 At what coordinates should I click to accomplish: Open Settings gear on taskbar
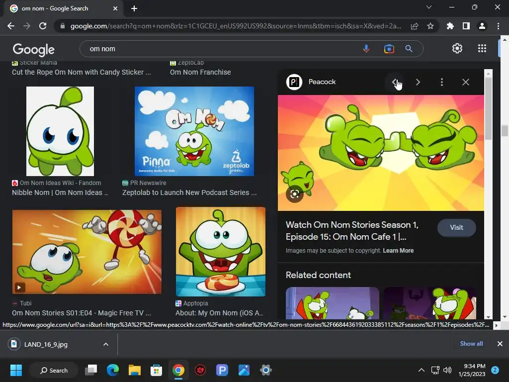pyautogui.click(x=265, y=370)
